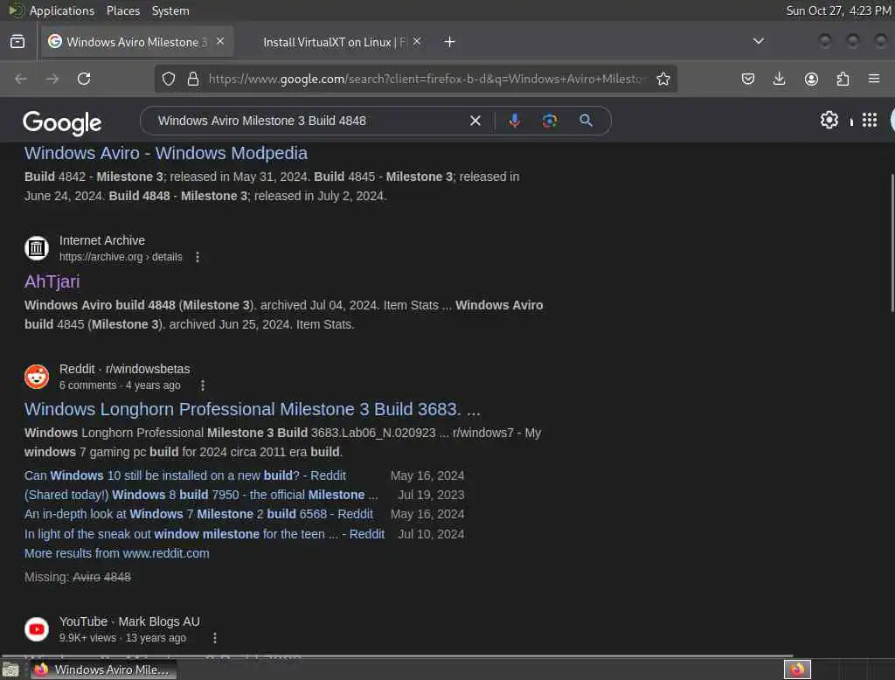Screen dimensions: 895x680
Task: Show site security padlock info
Action: pyautogui.click(x=193, y=79)
